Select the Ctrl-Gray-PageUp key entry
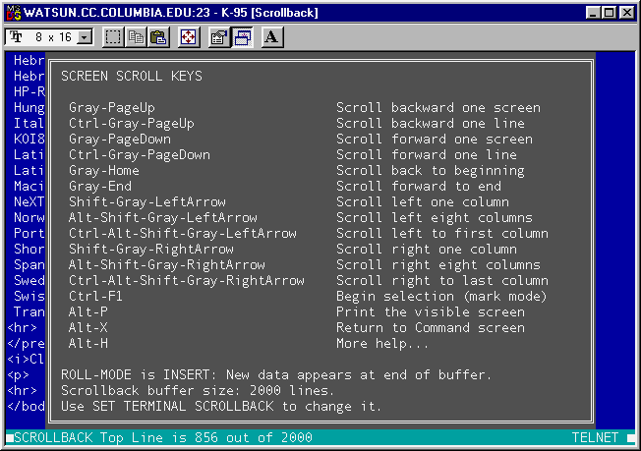641x451 pixels. tap(131, 124)
